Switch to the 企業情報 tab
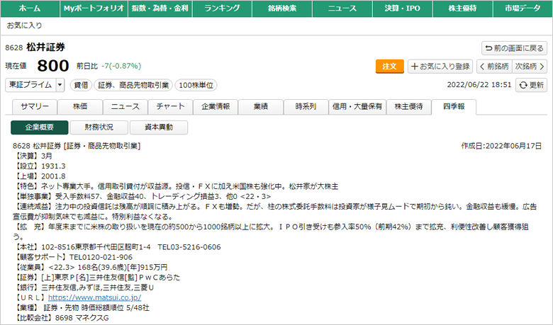Image resolution: width=553 pixels, height=325 pixels. [x=216, y=107]
